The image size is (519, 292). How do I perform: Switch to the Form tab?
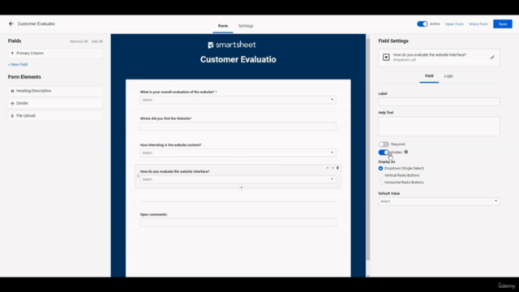(x=223, y=26)
